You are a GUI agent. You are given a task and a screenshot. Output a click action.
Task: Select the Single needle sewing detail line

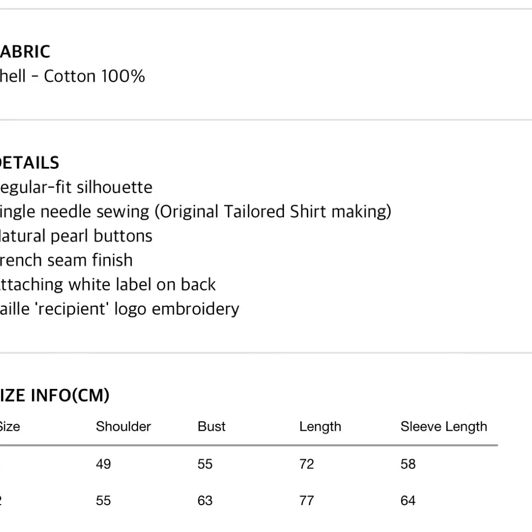click(196, 212)
